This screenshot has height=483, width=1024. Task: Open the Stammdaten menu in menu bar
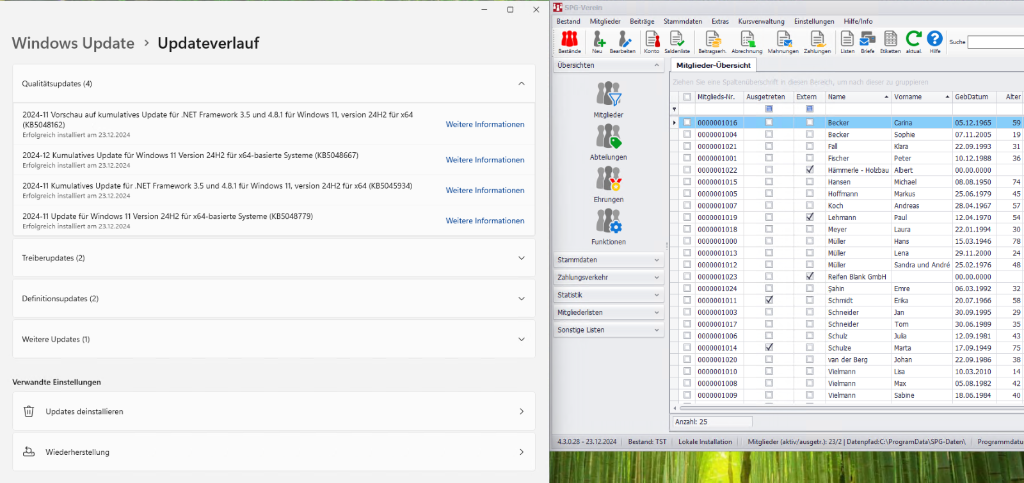(683, 21)
